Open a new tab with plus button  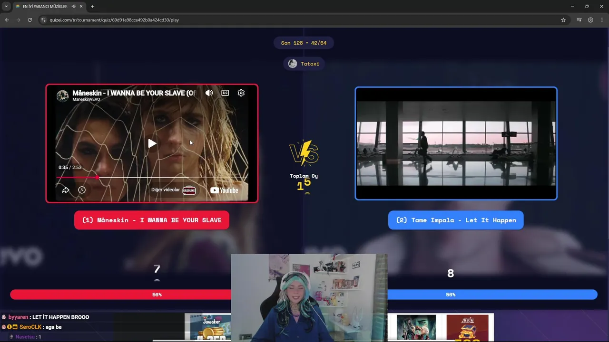click(x=92, y=6)
